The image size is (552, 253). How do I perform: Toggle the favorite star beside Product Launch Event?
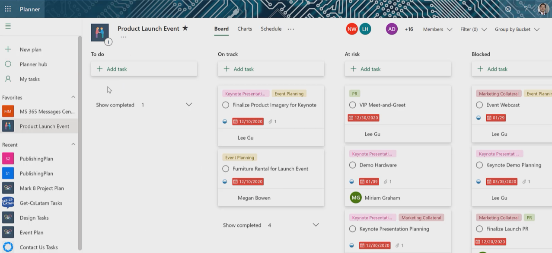185,28
